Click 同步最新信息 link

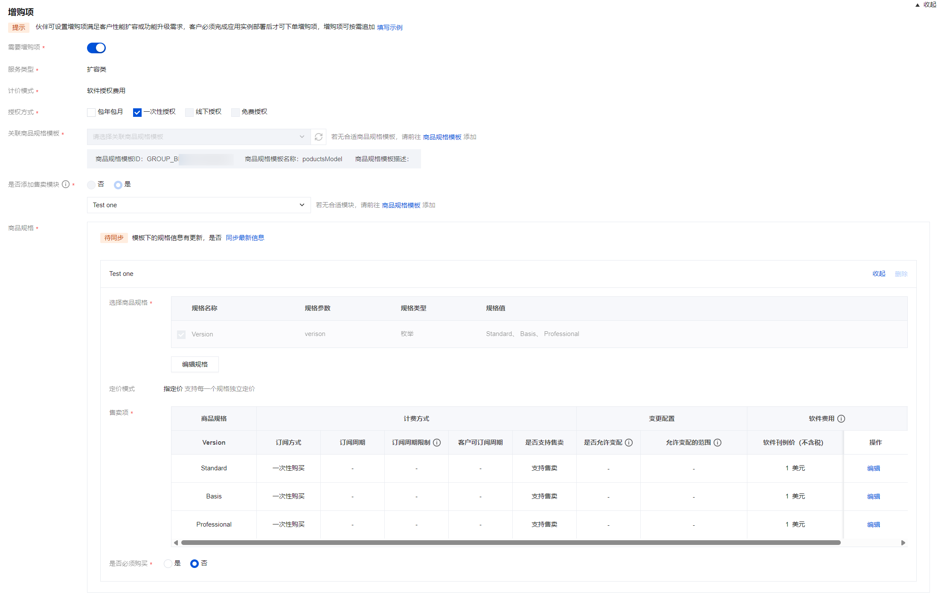pos(245,238)
